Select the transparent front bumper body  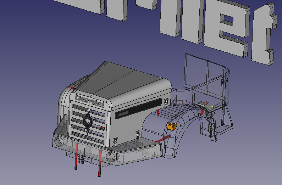106,149
